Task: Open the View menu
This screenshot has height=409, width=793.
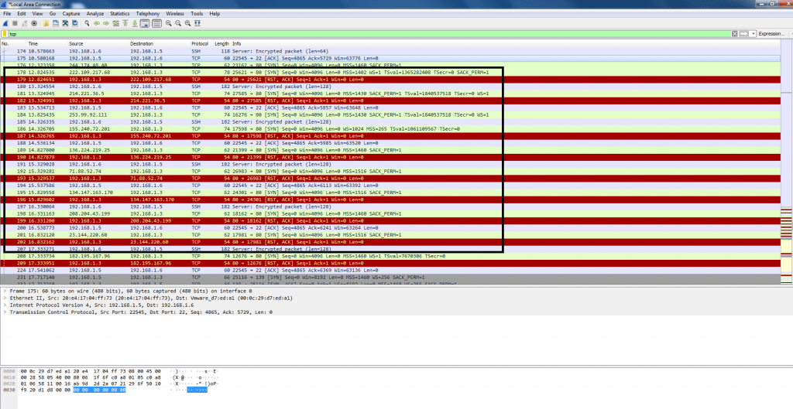Action: point(37,14)
